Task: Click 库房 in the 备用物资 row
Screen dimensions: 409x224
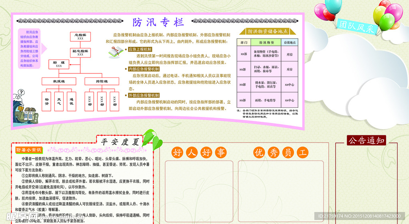Action: (x=290, y=54)
